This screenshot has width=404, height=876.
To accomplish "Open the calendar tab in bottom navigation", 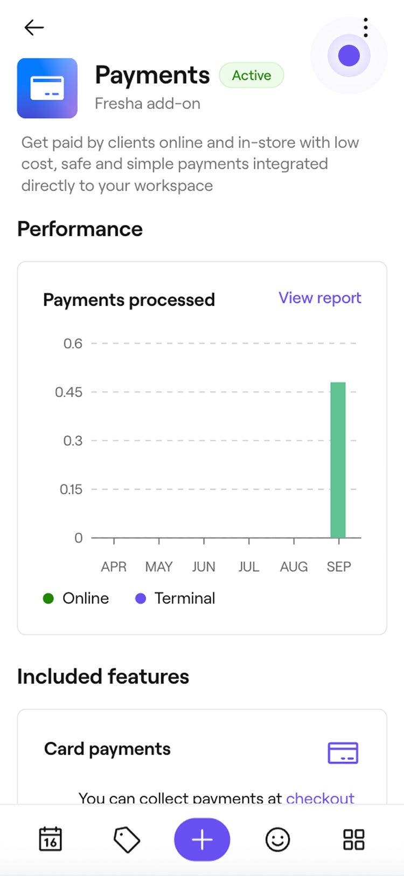I will 50,839.
